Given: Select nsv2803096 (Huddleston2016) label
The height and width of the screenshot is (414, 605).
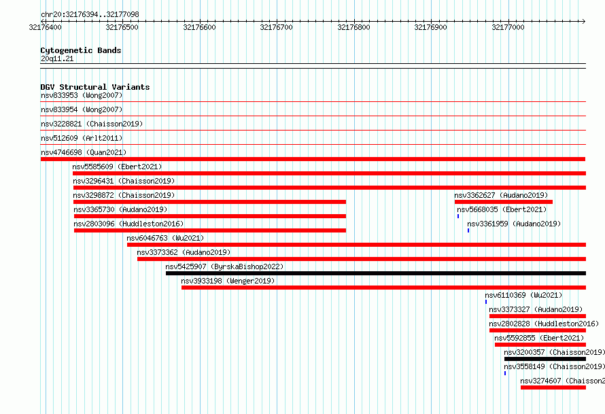Looking at the screenshot, I should coord(128,224).
